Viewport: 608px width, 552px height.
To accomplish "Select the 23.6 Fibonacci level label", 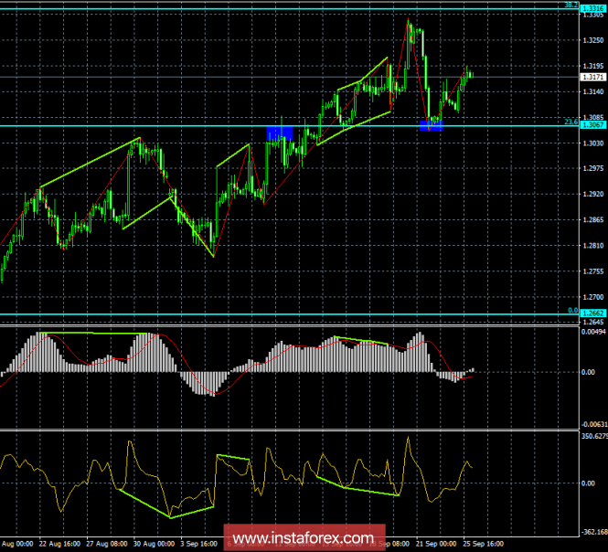I will (569, 122).
